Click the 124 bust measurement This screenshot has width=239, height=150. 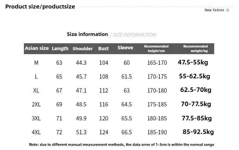(x=103, y=132)
